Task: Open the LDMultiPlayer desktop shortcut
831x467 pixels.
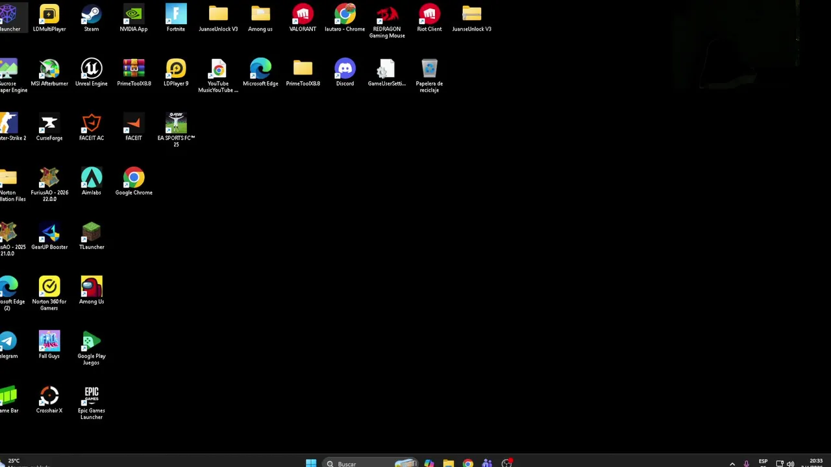Action: pos(49,18)
